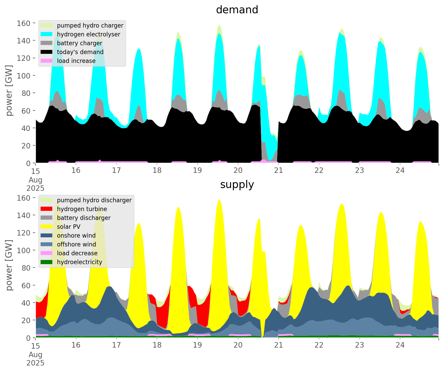Click the red hydrogen turbine legend swatch
Viewport: 444px width, 372px height.
tap(47, 209)
